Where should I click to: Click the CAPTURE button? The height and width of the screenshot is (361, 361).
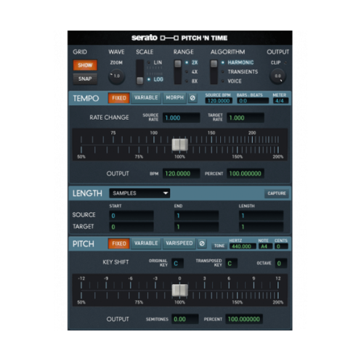coord(277,193)
